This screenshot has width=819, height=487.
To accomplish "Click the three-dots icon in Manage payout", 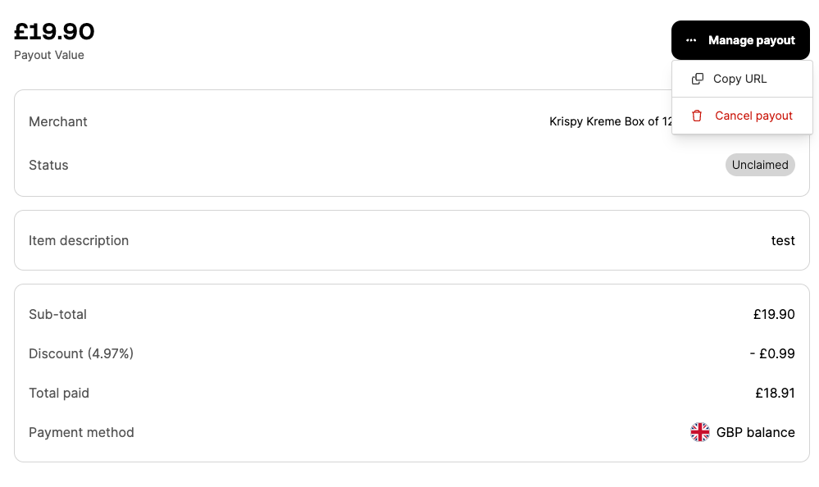I will 691,40.
